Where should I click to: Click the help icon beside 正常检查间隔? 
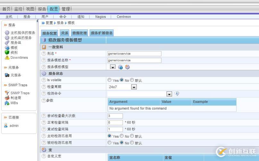pyautogui.click(x=44, y=122)
